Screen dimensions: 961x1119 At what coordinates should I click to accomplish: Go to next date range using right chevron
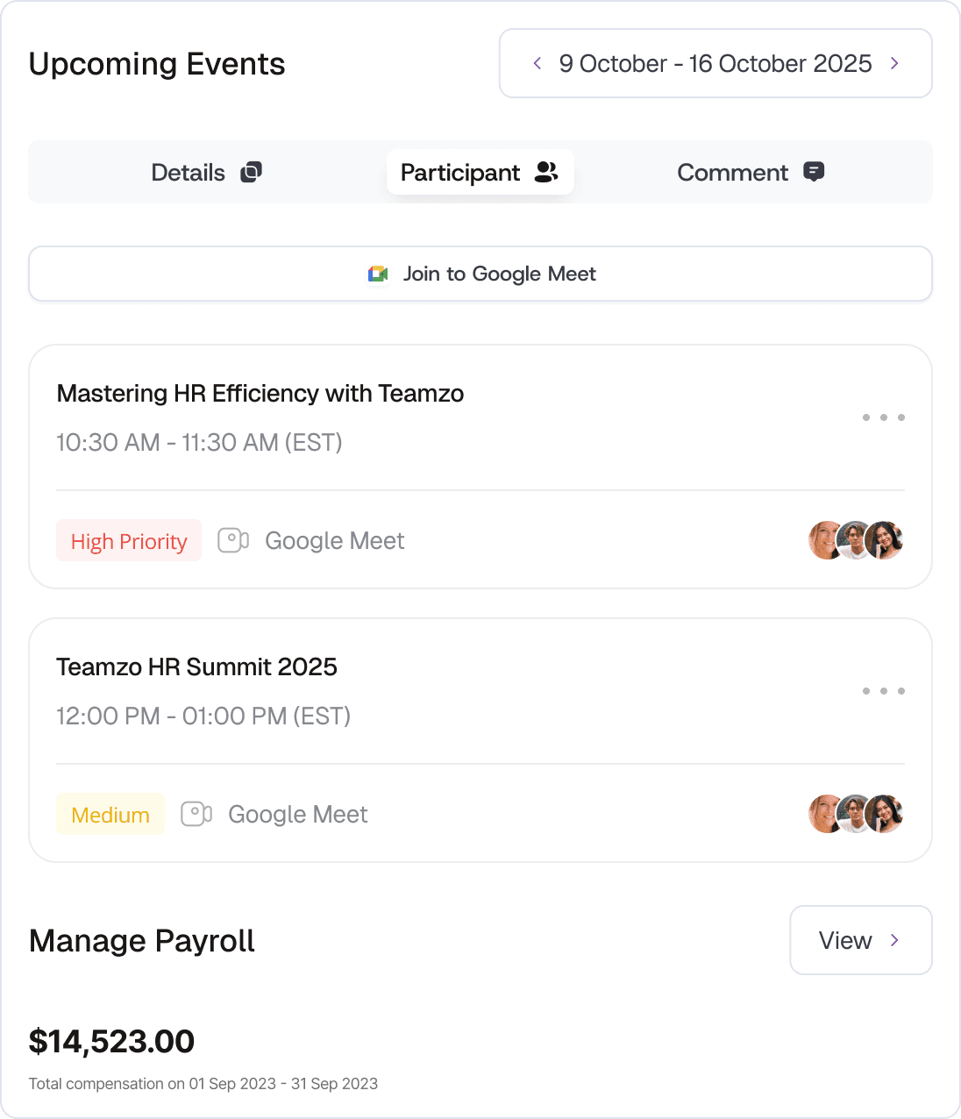click(894, 63)
